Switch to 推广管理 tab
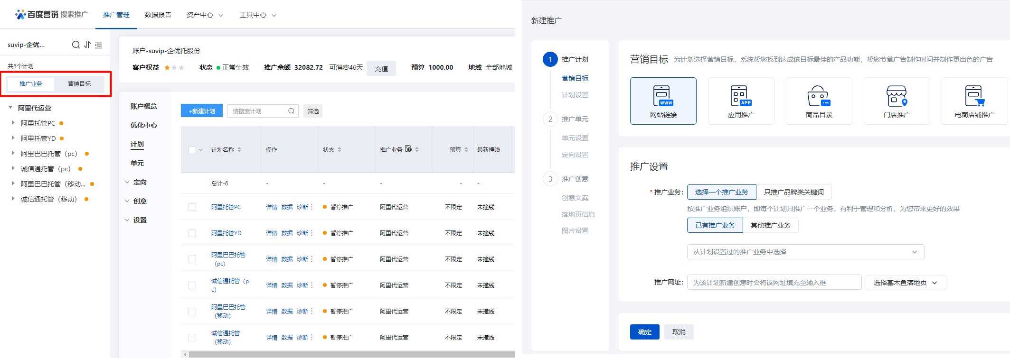Screen dimensions: 1010x358 116,15
